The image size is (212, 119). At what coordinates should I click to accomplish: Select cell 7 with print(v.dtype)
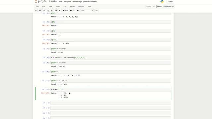click(x=111, y=49)
